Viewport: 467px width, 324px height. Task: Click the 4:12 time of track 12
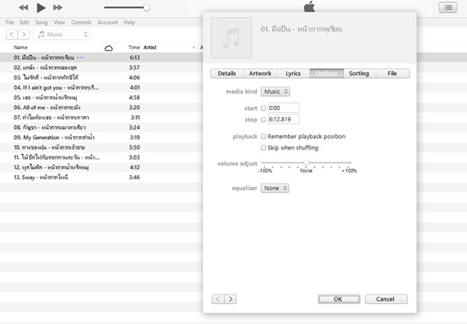[135, 167]
